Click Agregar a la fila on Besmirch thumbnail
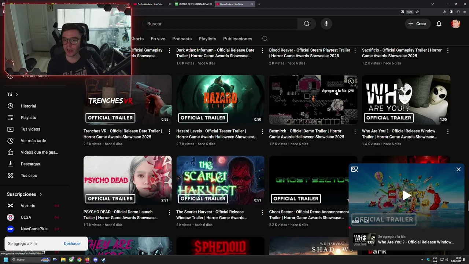 pyautogui.click(x=338, y=91)
